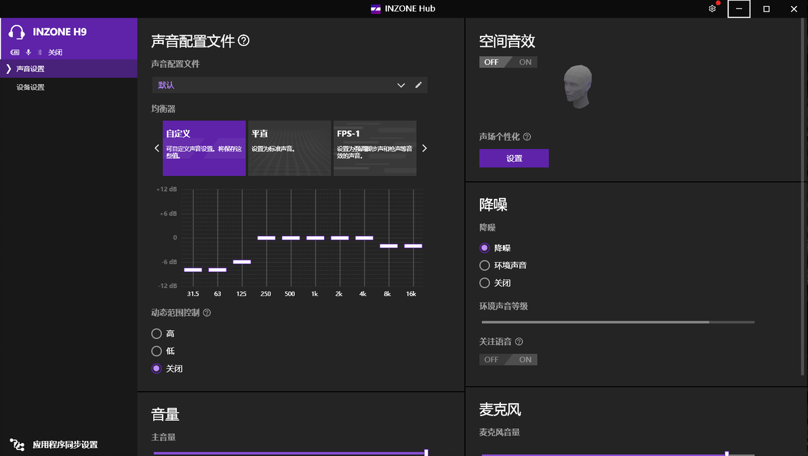This screenshot has width=808, height=456.
Task: Click the 125 Hz equalizer band handle
Action: (242, 263)
